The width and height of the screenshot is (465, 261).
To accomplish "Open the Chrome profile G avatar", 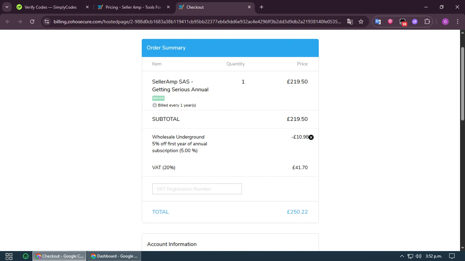I will (x=445, y=22).
